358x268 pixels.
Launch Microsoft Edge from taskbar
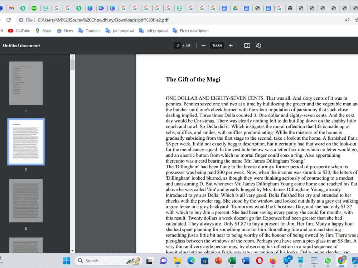(191, 261)
